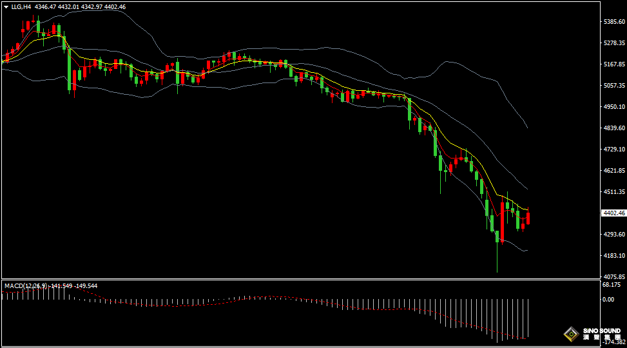Viewport: 627px width, 348px height.
Task: Click the 4075.85 price axis label
Action: tap(613, 277)
